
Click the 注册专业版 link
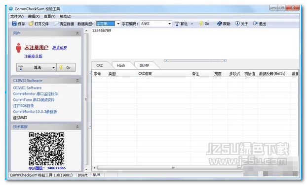point(33,56)
